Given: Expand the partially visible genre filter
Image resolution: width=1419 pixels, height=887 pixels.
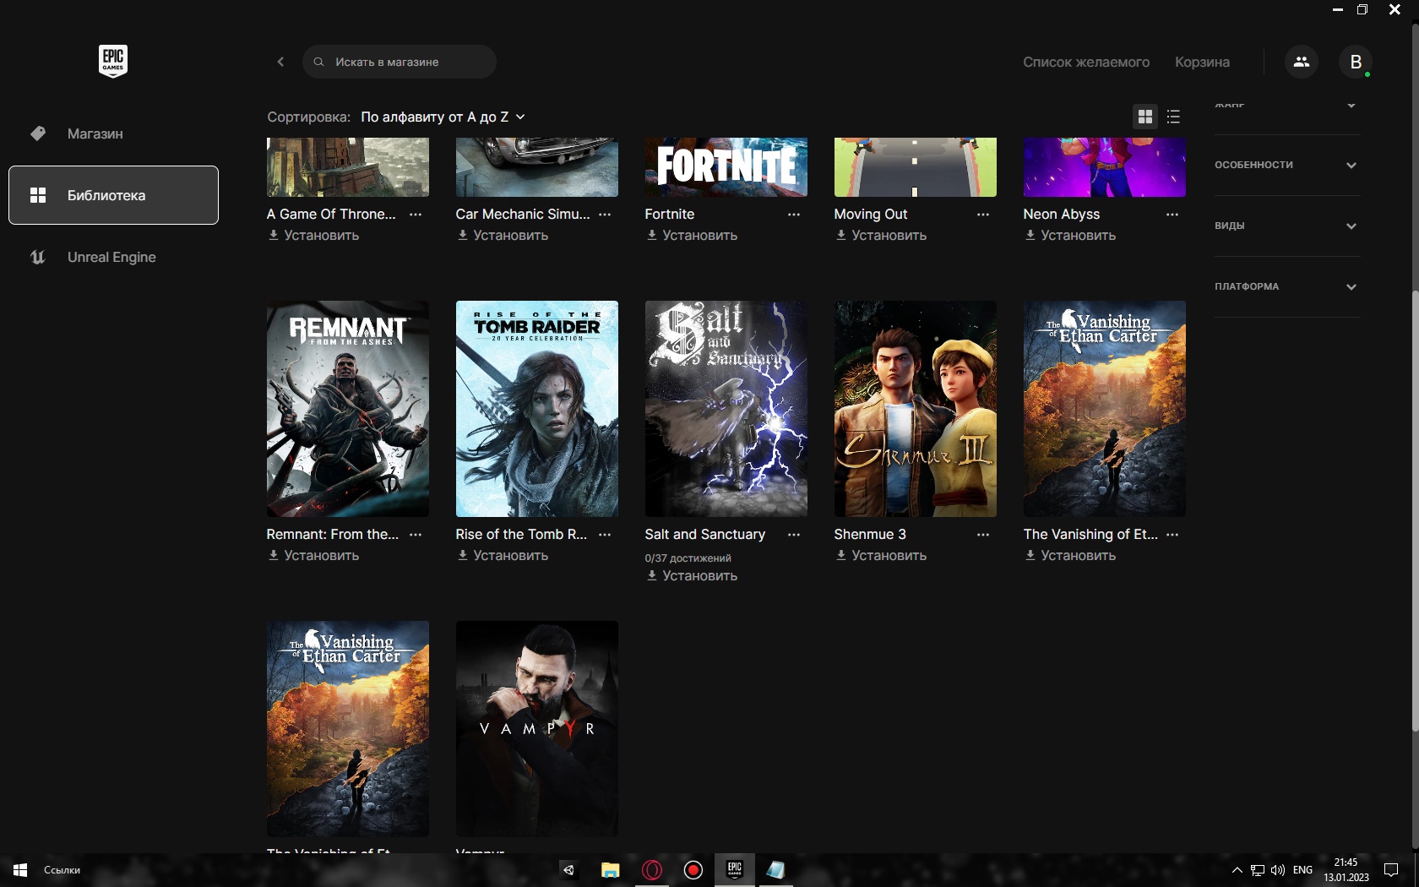Looking at the screenshot, I should pyautogui.click(x=1286, y=107).
